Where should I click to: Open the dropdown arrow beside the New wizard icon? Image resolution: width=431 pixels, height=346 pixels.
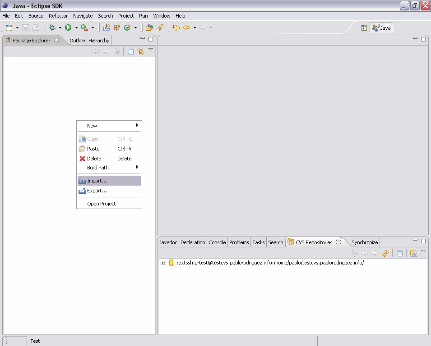click(17, 28)
